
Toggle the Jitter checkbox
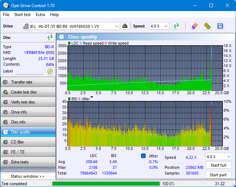point(143,156)
